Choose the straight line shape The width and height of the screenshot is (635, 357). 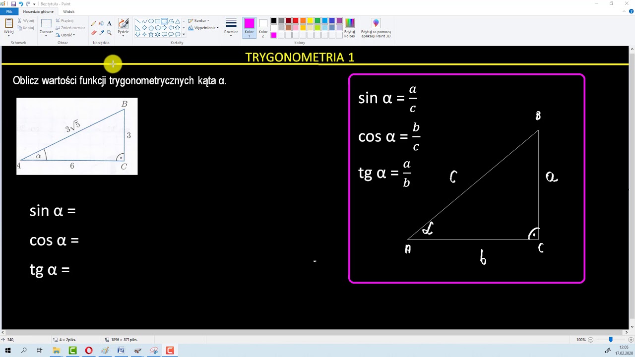point(138,21)
